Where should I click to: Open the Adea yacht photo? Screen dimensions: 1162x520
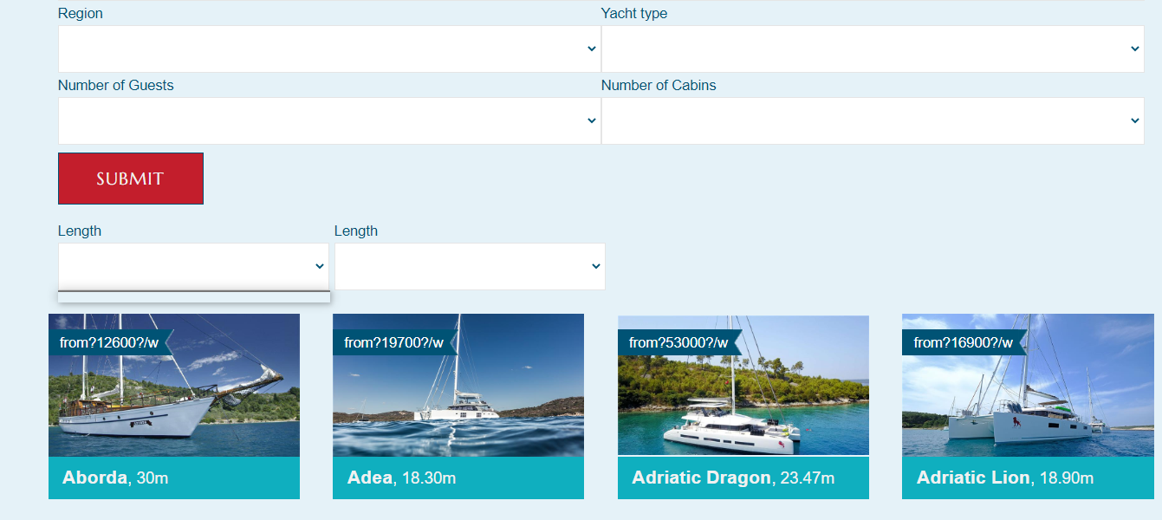[458, 385]
